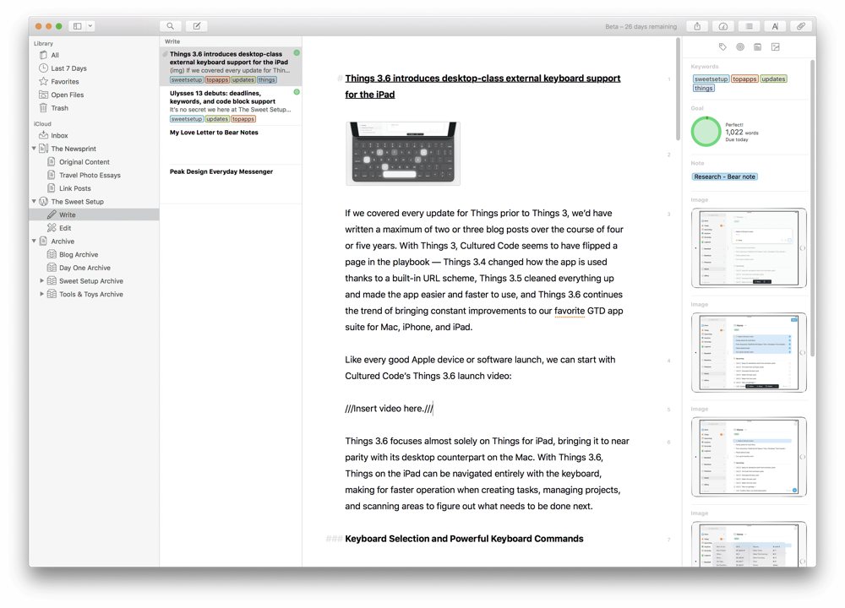Open the second image attachment thumbnail
Viewport: 845px width, 608px height.
(x=749, y=352)
